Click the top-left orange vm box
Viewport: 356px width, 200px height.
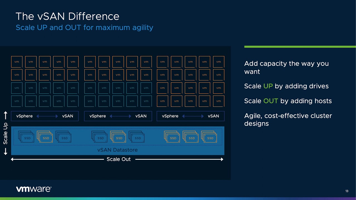click(x=17, y=62)
